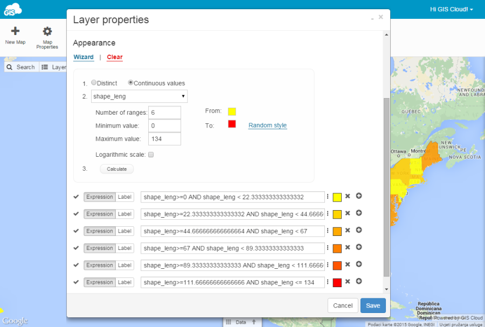Pick the red To color swatch
Image resolution: width=485 pixels, height=327 pixels.
tap(232, 124)
